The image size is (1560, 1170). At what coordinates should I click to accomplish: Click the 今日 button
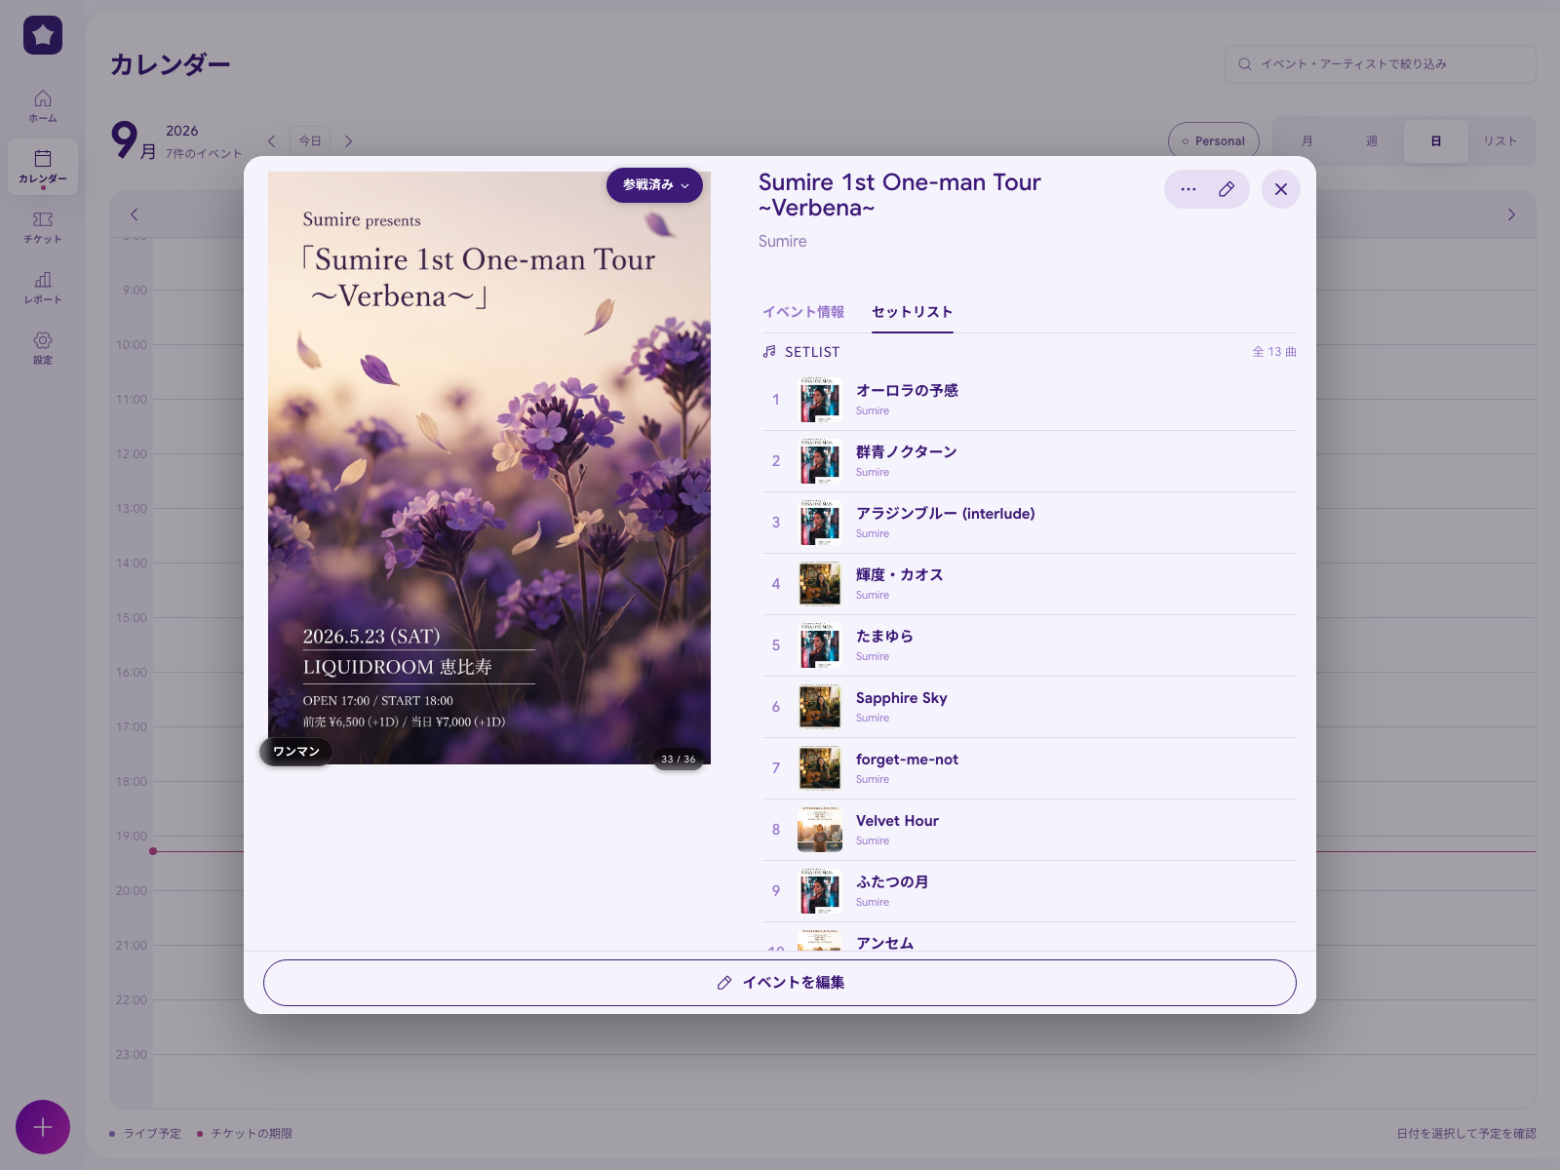310,141
